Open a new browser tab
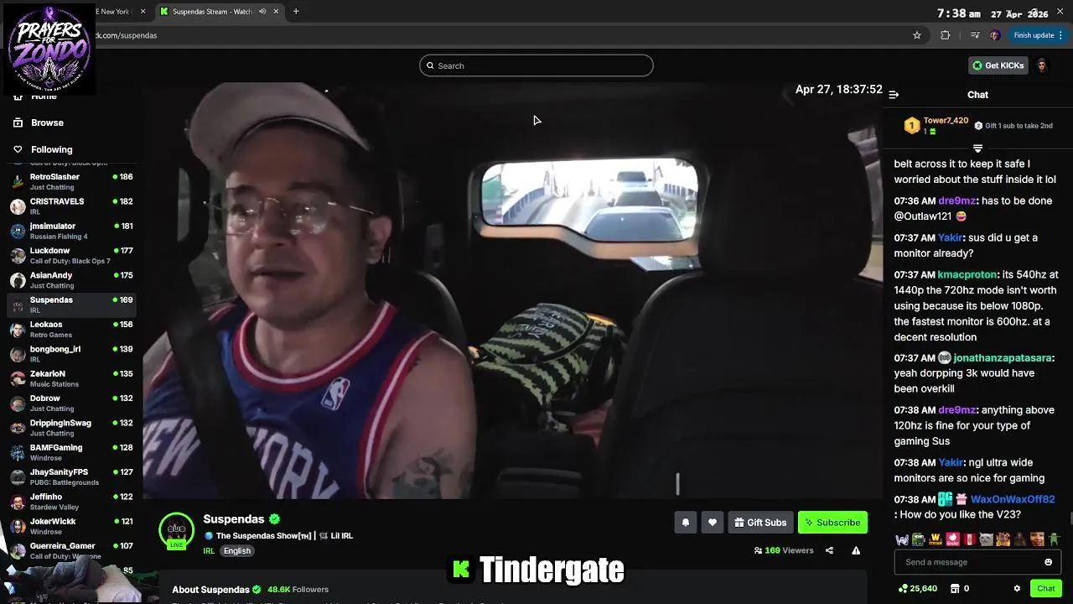Image resolution: width=1073 pixels, height=604 pixels. click(x=296, y=12)
